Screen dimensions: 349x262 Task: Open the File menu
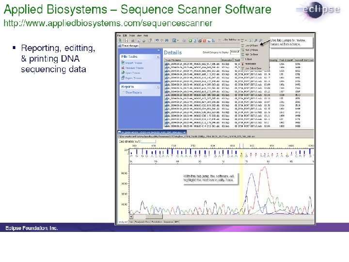pos(119,35)
